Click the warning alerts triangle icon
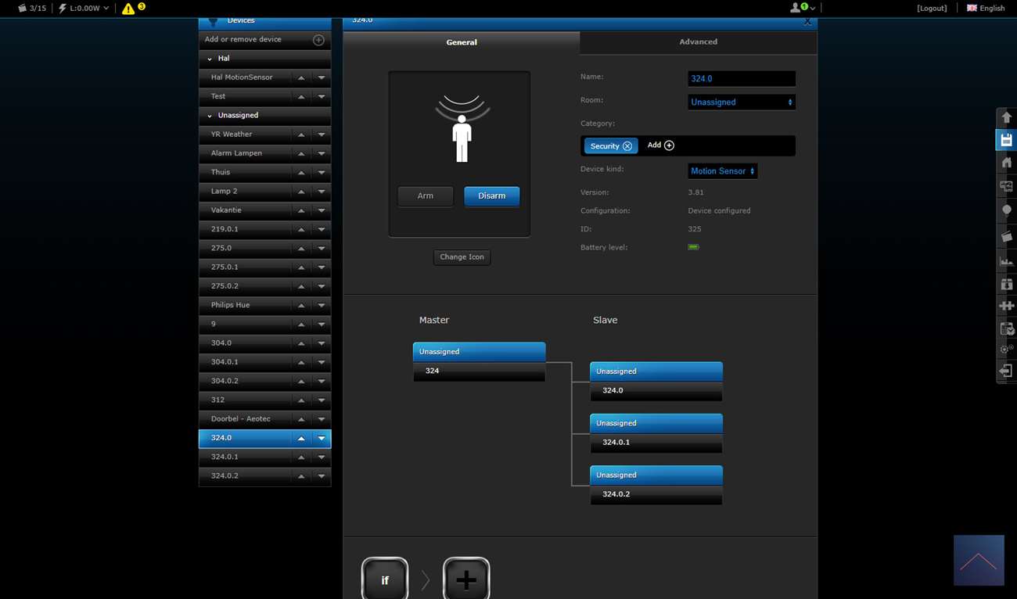This screenshot has height=599, width=1017. point(128,9)
